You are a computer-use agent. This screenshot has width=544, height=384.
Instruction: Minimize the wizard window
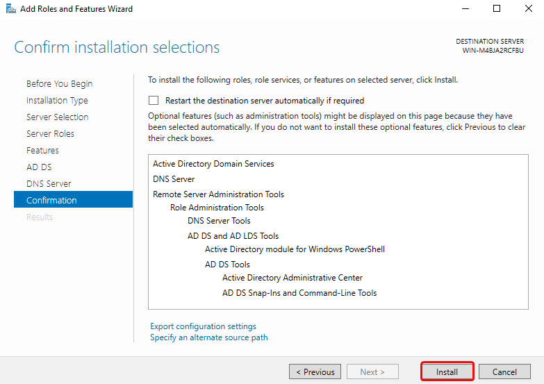(465, 8)
